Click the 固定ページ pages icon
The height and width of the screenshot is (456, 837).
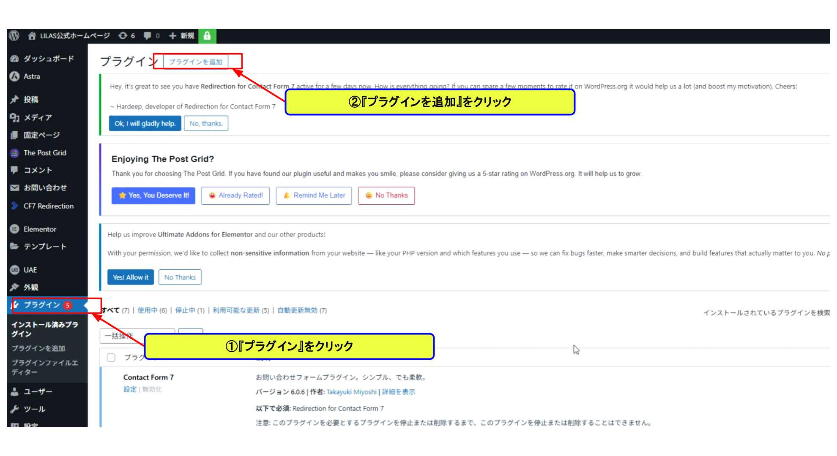coord(15,135)
